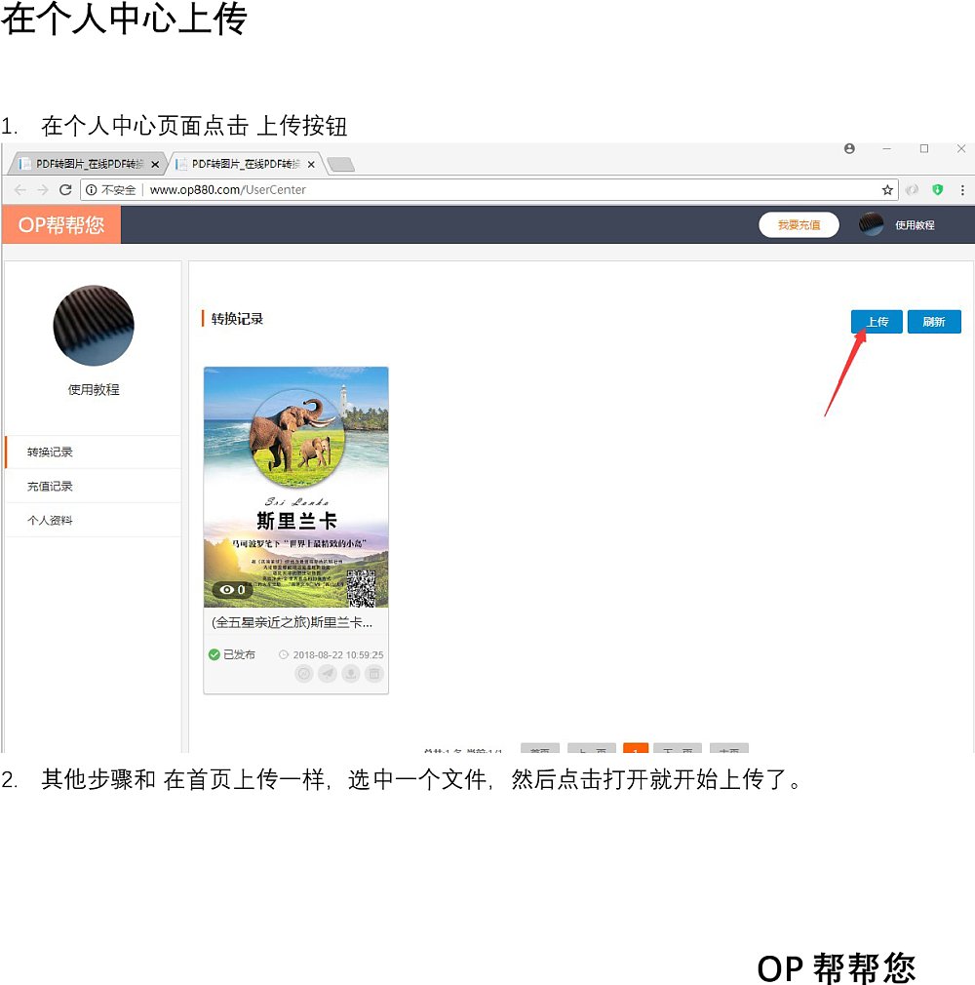Click the green shield extension icon
This screenshot has width=975, height=985.
click(937, 190)
